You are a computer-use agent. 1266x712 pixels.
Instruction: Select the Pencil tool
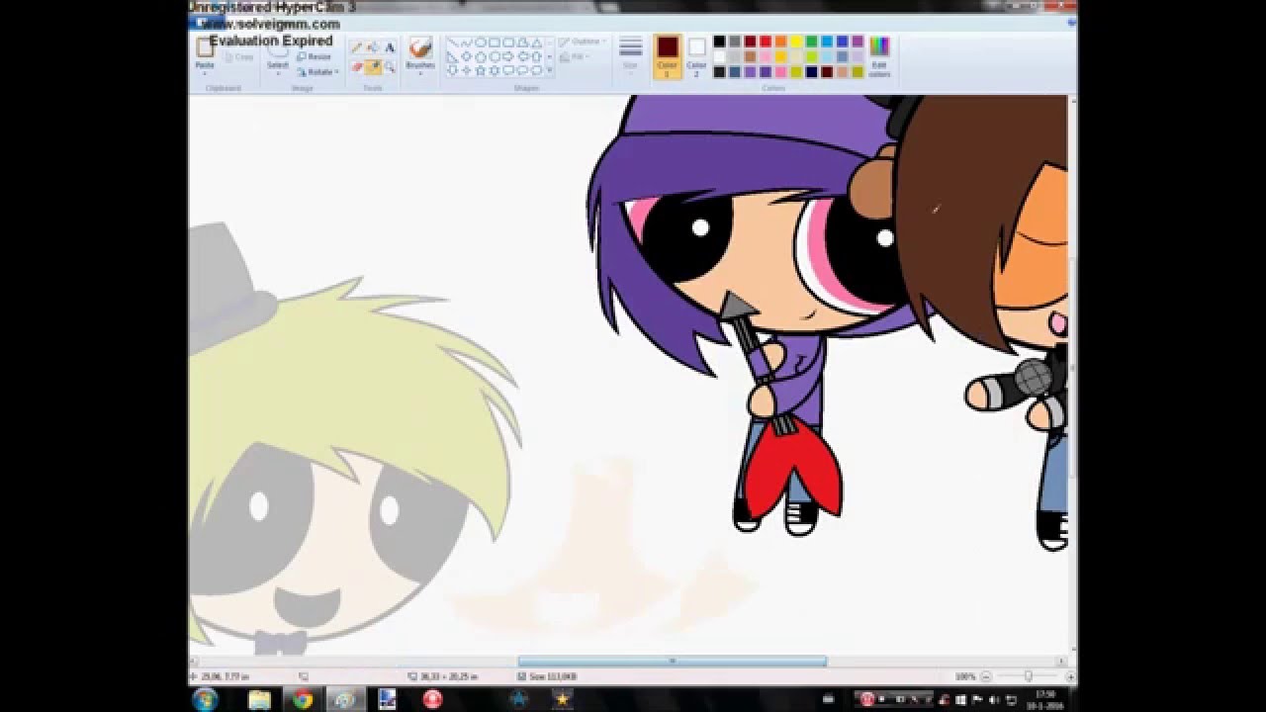(356, 47)
